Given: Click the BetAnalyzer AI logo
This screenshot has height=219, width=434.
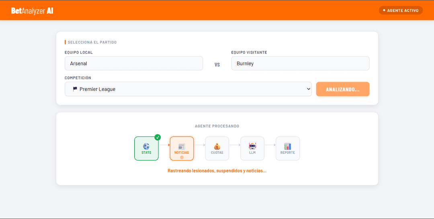Looking at the screenshot, I should point(32,10).
